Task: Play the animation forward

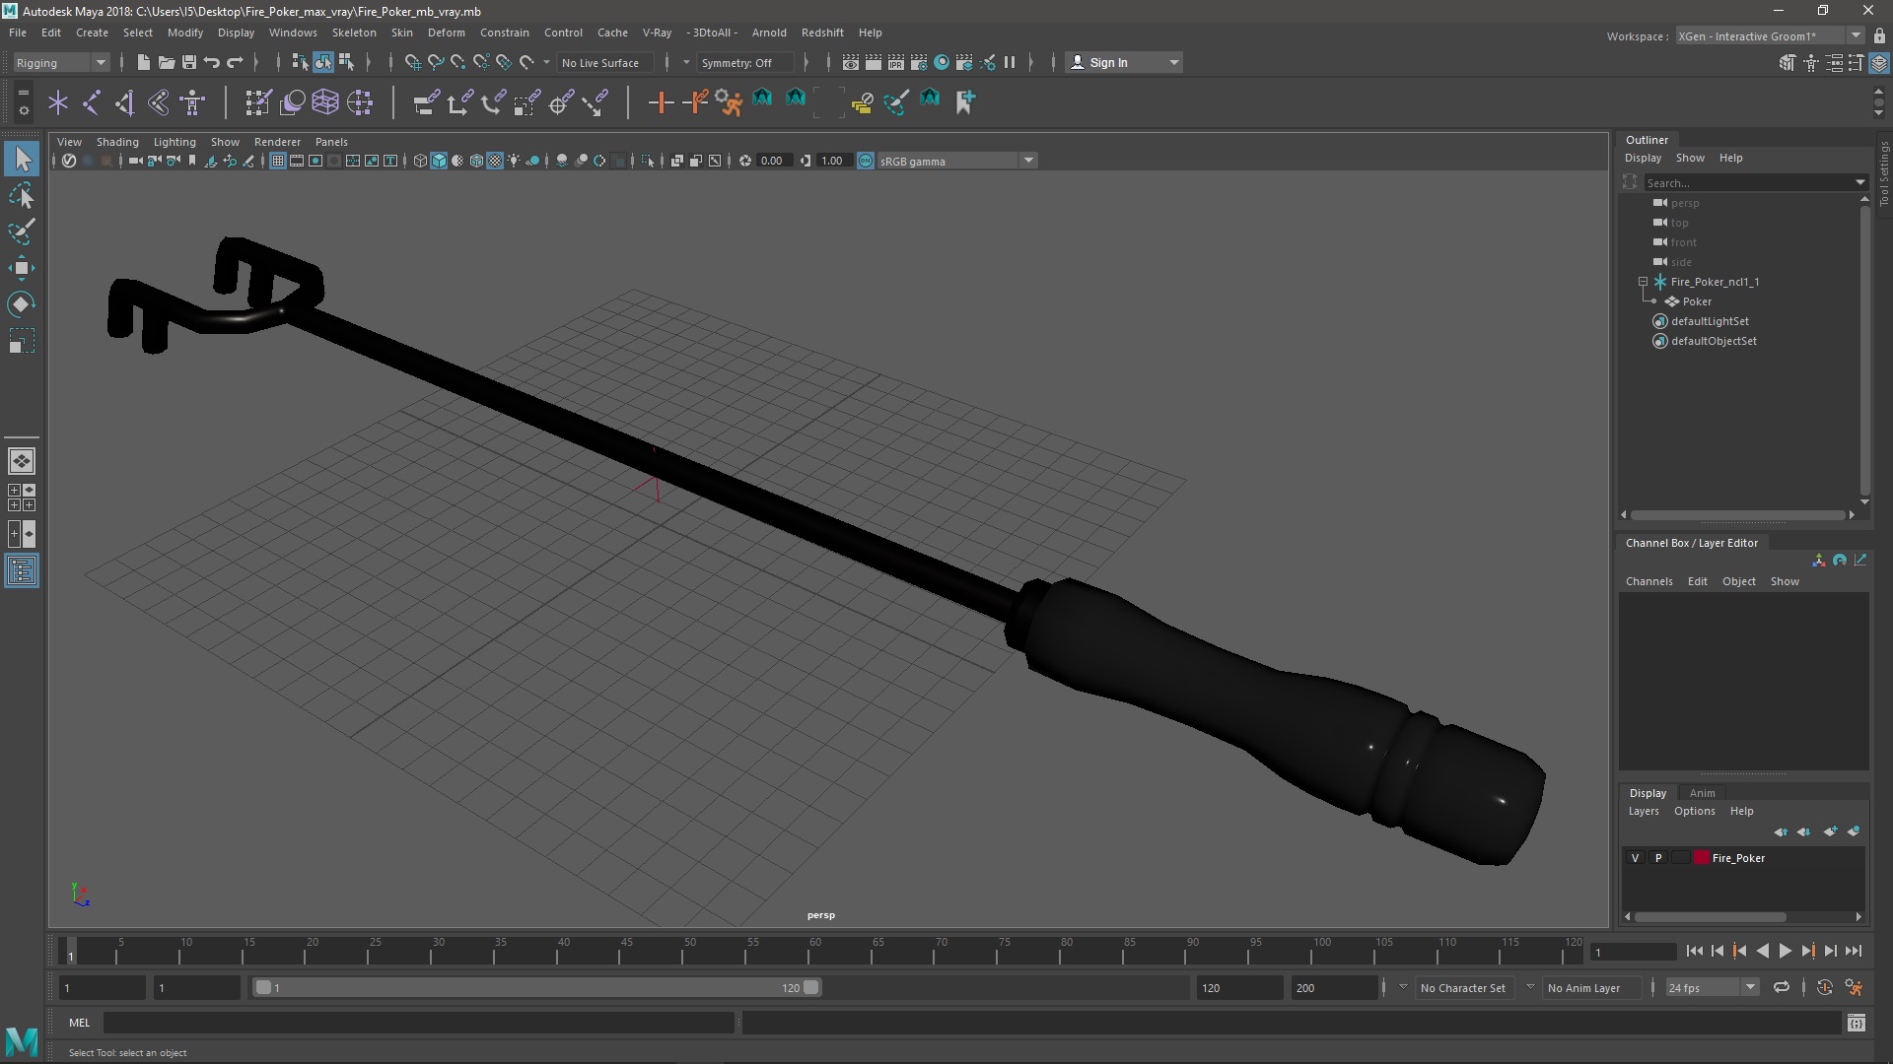Action: pyautogui.click(x=1786, y=951)
